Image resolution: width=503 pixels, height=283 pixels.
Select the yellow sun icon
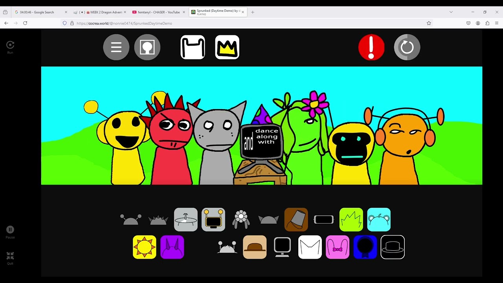pyautogui.click(x=145, y=247)
